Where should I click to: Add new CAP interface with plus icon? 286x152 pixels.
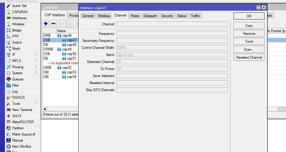(46, 24)
